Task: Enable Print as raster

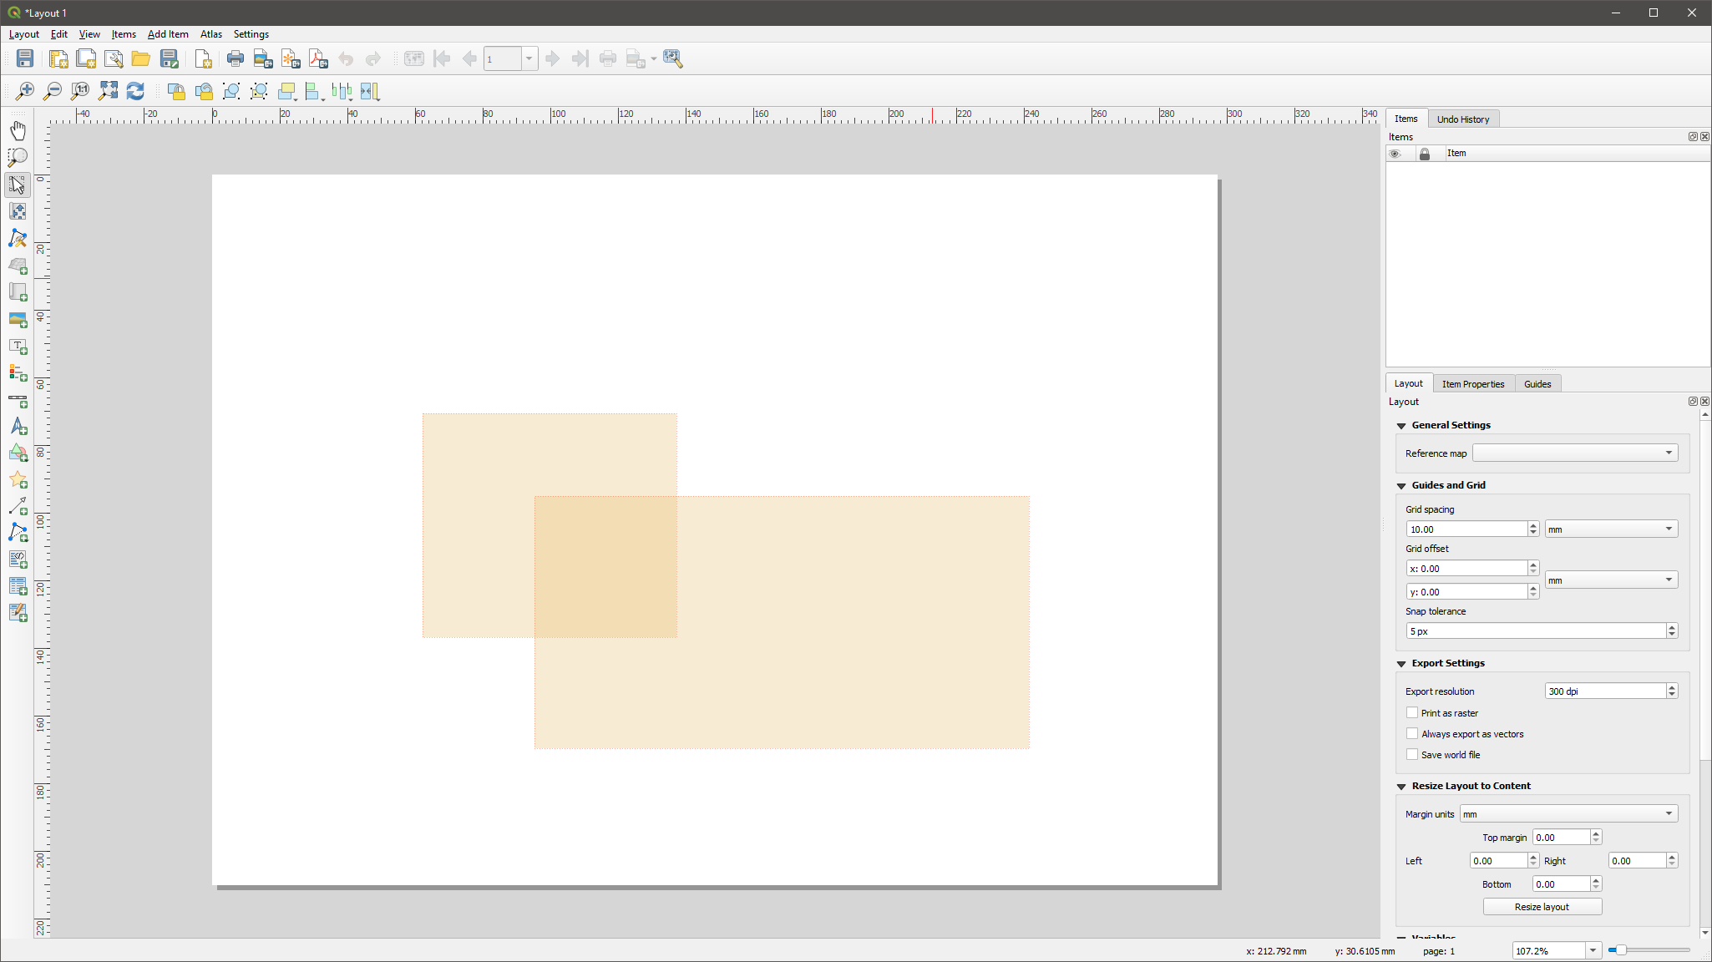Action: 1411,713
